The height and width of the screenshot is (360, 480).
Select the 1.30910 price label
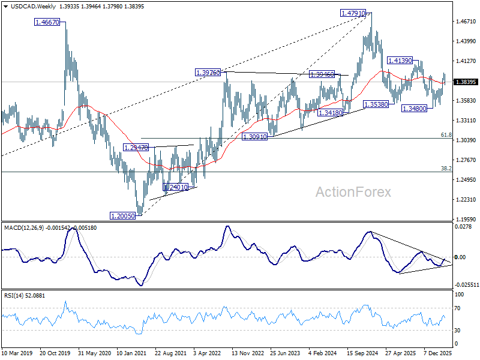[254, 137]
